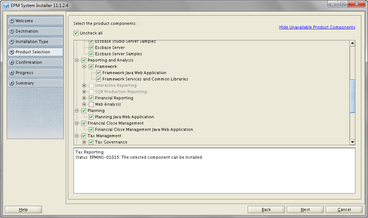This screenshot has width=368, height=218.
Task: Toggle the Uncheck all checkbox
Action: (x=76, y=33)
